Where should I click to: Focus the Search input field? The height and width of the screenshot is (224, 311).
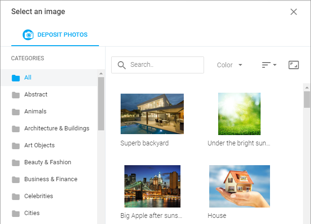[157, 65]
